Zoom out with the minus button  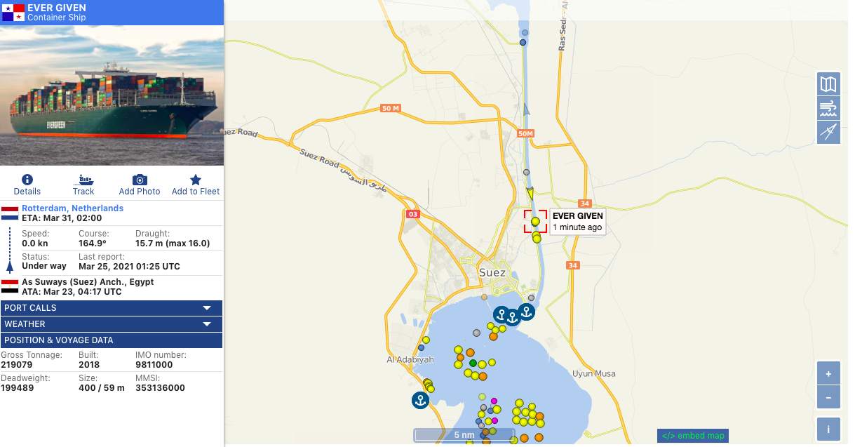pos(828,396)
